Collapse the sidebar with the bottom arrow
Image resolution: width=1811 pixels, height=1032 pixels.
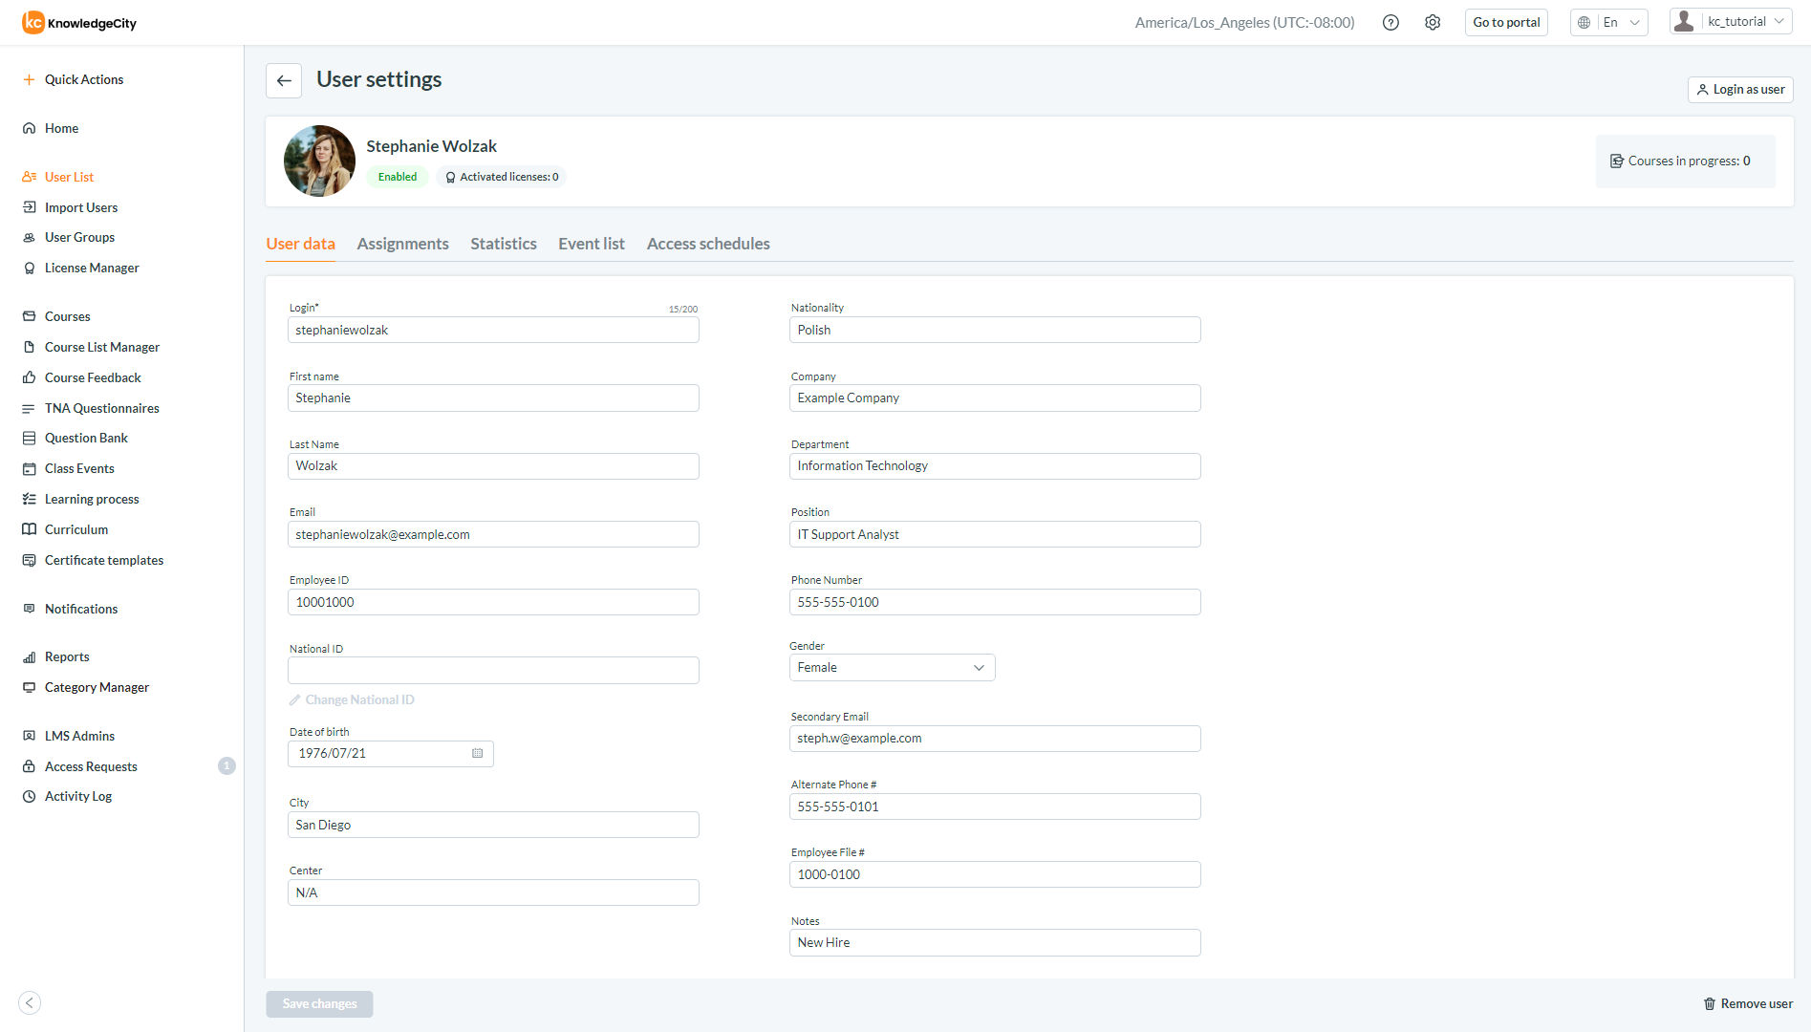click(x=30, y=1002)
